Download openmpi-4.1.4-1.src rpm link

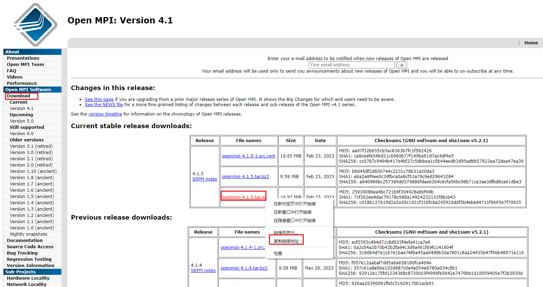243,248
